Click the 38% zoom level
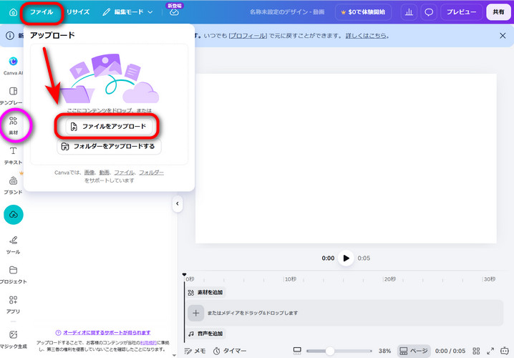 tap(384, 351)
